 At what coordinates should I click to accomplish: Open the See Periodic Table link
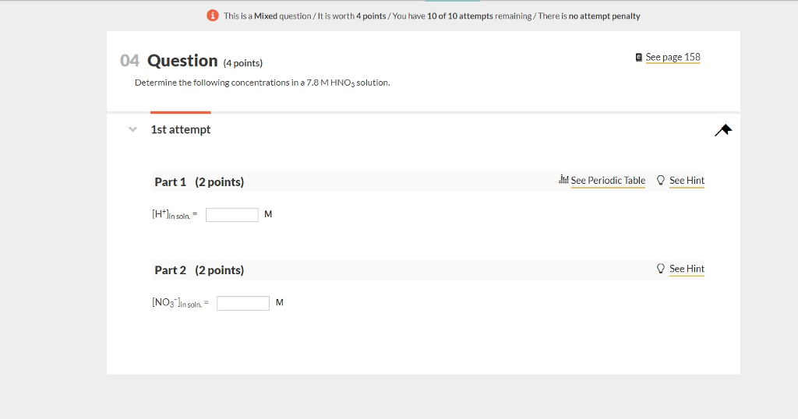point(608,181)
